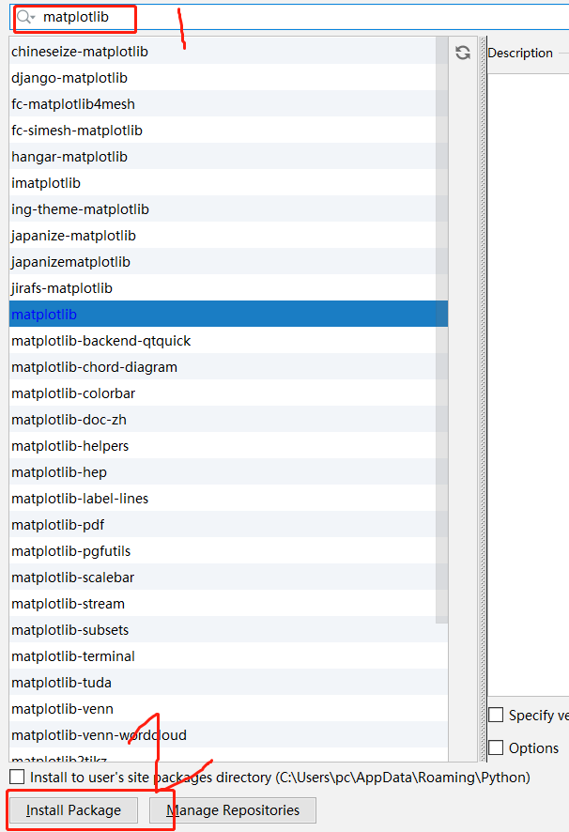Select matplotlib-venn-wordcloud package
This screenshot has width=569, height=832.
(228, 735)
